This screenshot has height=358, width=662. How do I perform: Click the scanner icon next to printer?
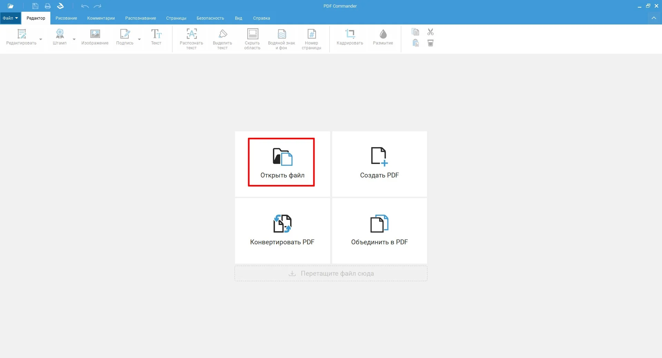point(60,6)
